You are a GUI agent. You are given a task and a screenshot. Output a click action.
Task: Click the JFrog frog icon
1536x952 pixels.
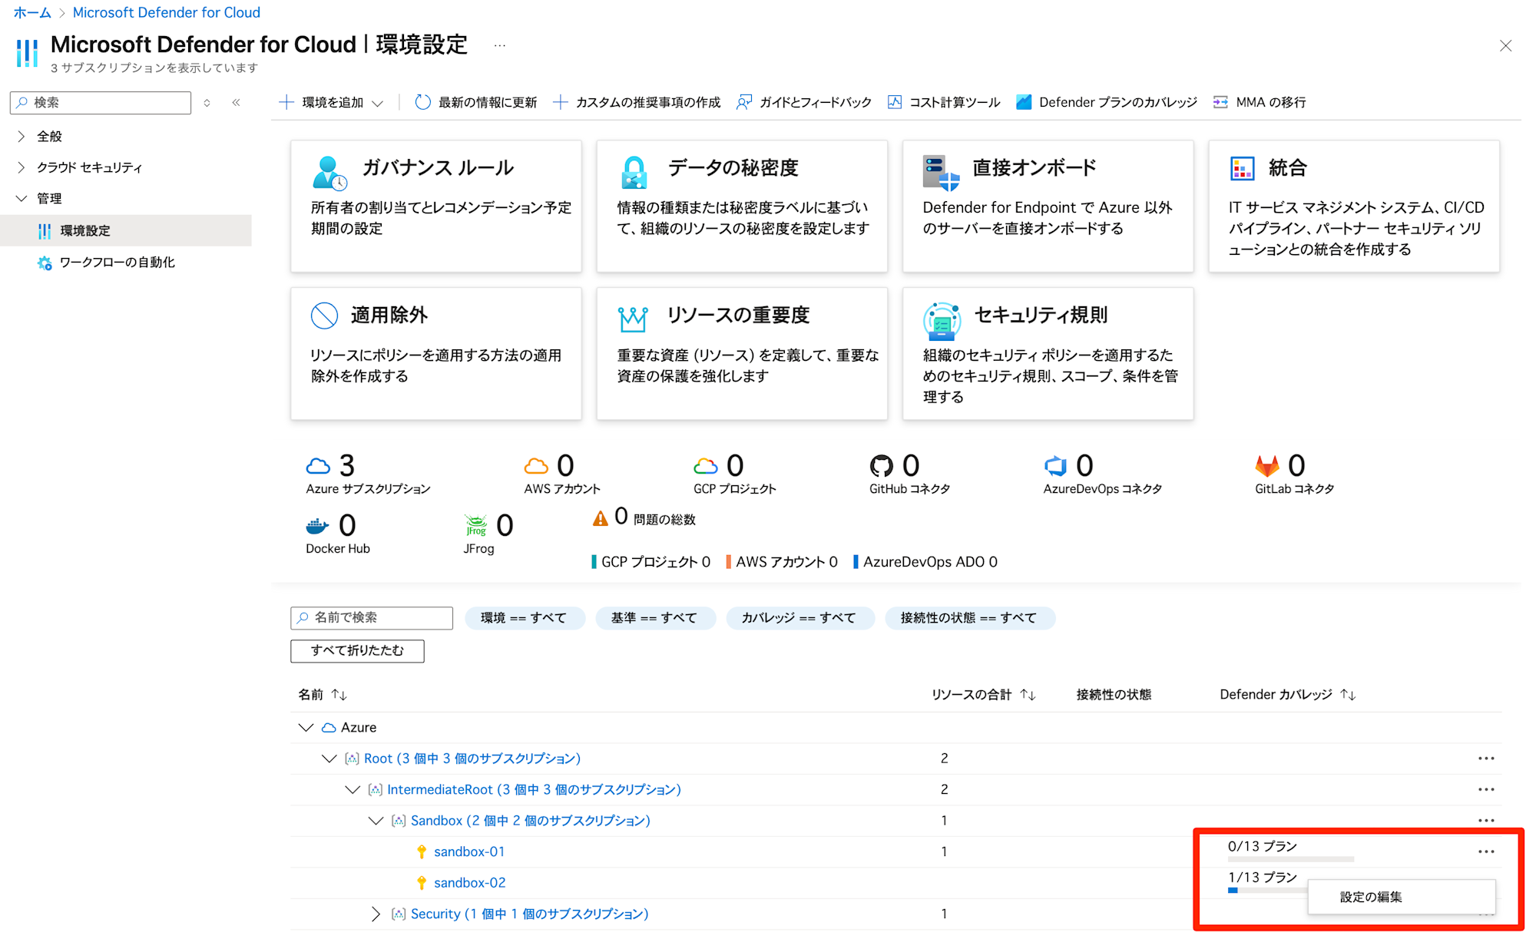(x=476, y=526)
